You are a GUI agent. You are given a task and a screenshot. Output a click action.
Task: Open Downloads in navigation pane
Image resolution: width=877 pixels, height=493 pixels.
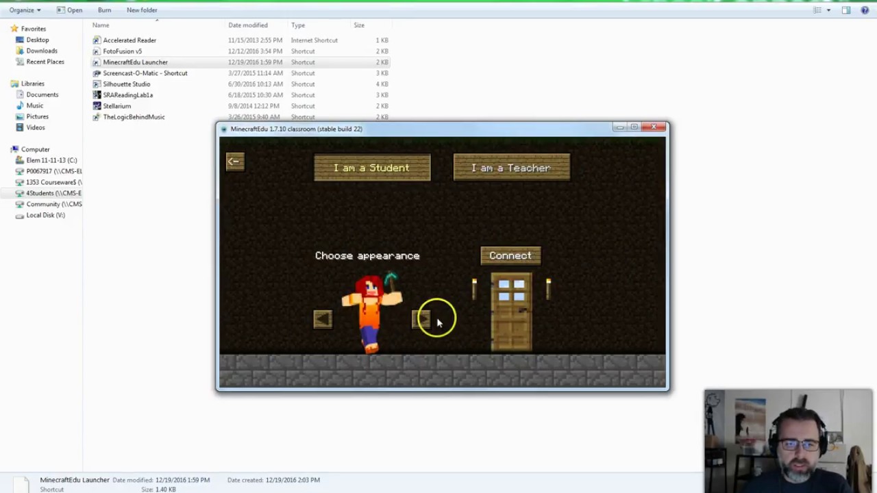(42, 51)
